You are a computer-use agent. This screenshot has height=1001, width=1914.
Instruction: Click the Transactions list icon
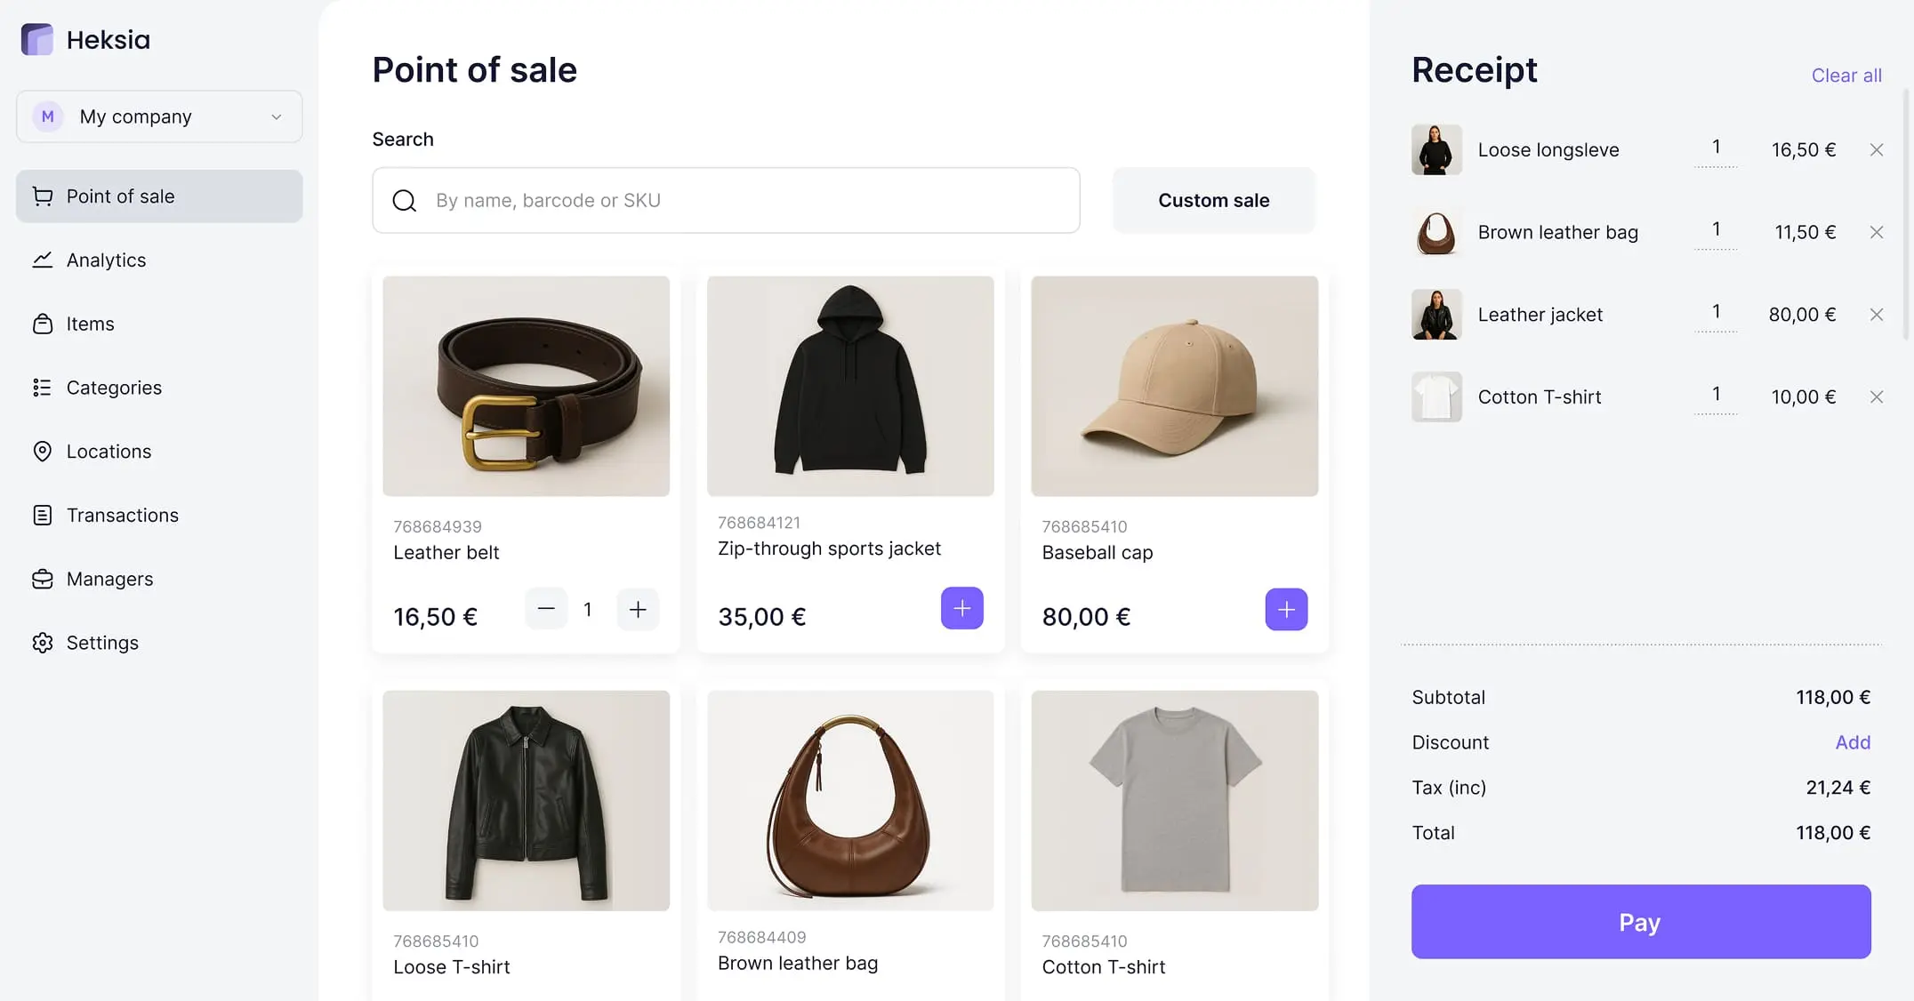[x=42, y=516]
